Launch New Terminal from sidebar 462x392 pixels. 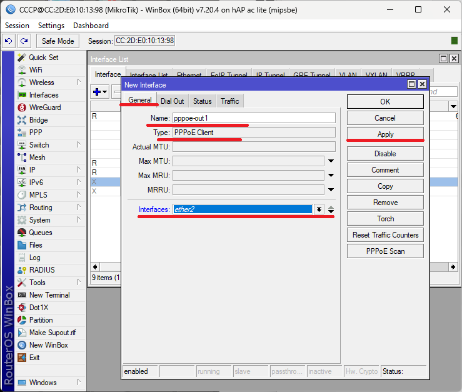pyautogui.click(x=49, y=295)
